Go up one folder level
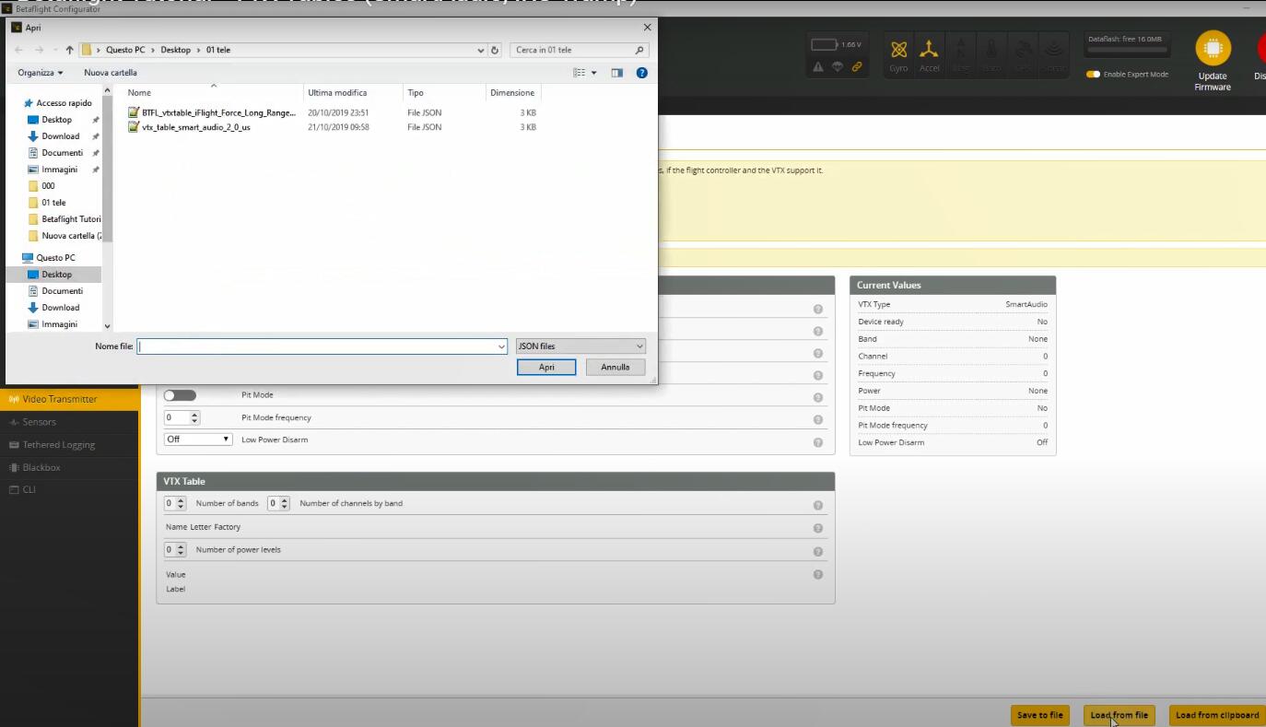The width and height of the screenshot is (1266, 727). tap(69, 50)
